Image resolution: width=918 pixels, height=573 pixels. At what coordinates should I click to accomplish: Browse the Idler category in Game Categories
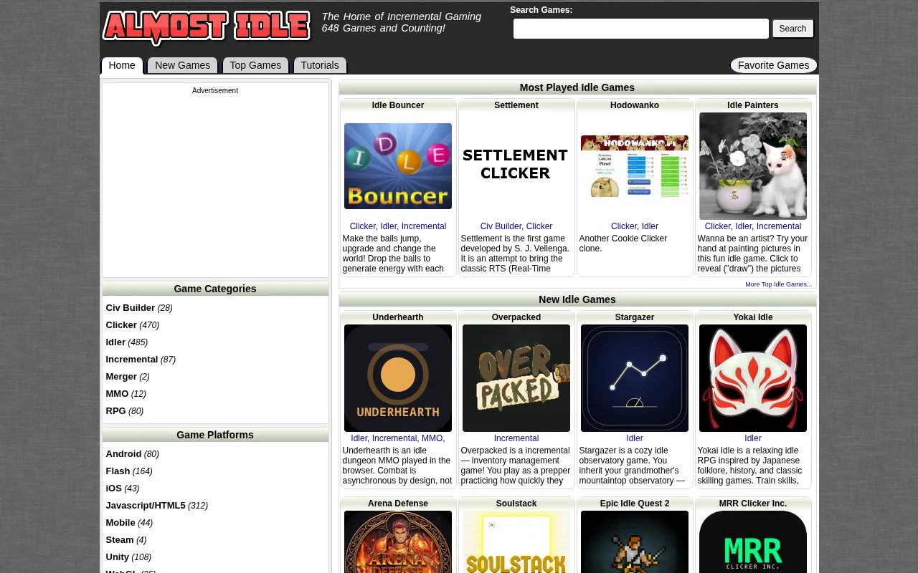click(115, 342)
